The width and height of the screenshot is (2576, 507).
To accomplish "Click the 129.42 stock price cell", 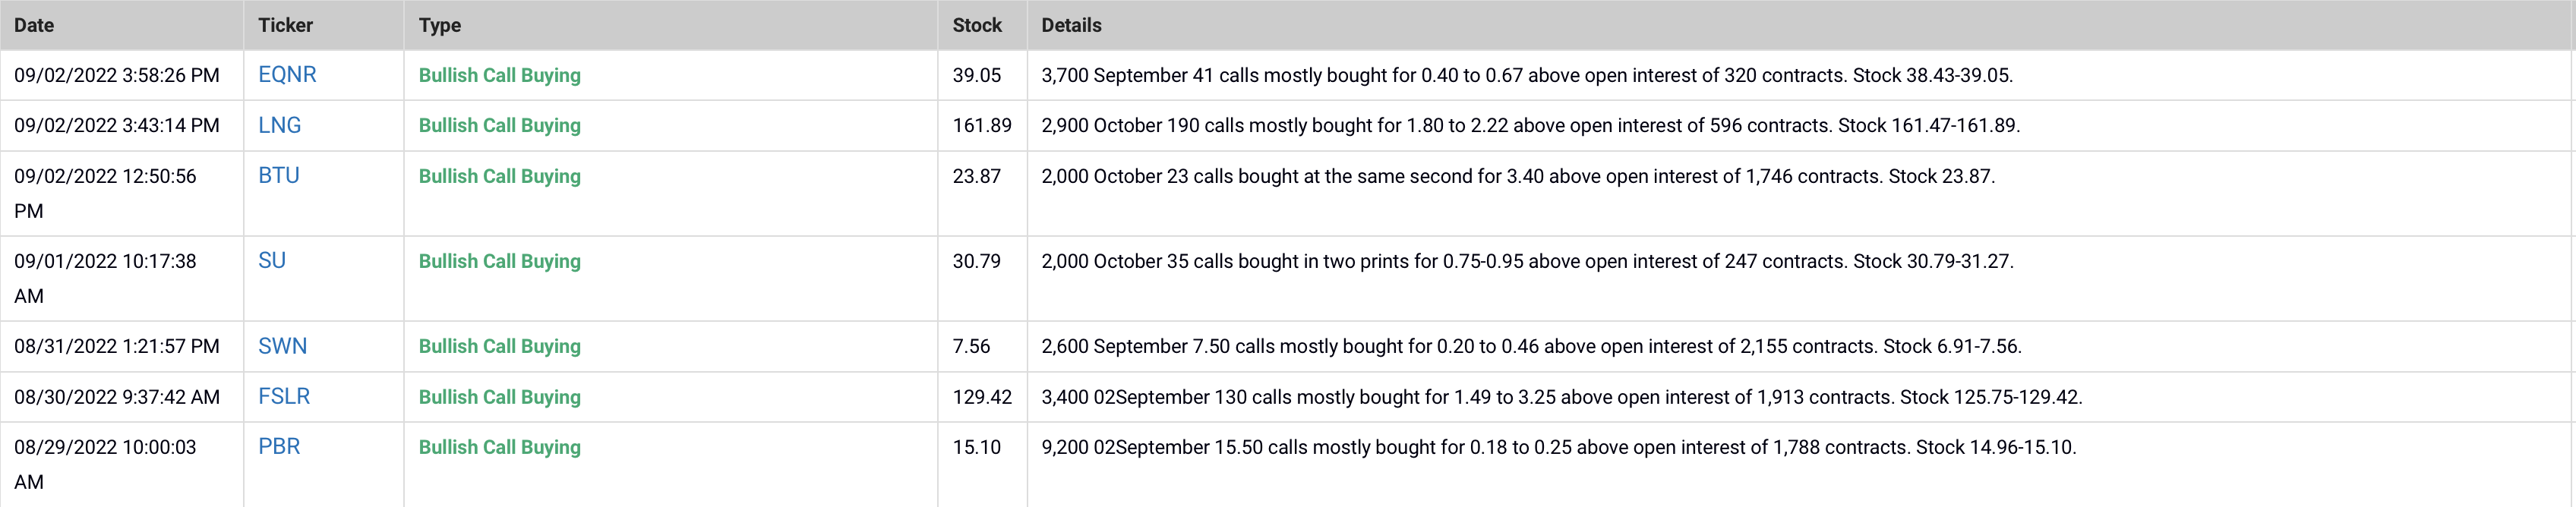I will tap(982, 397).
